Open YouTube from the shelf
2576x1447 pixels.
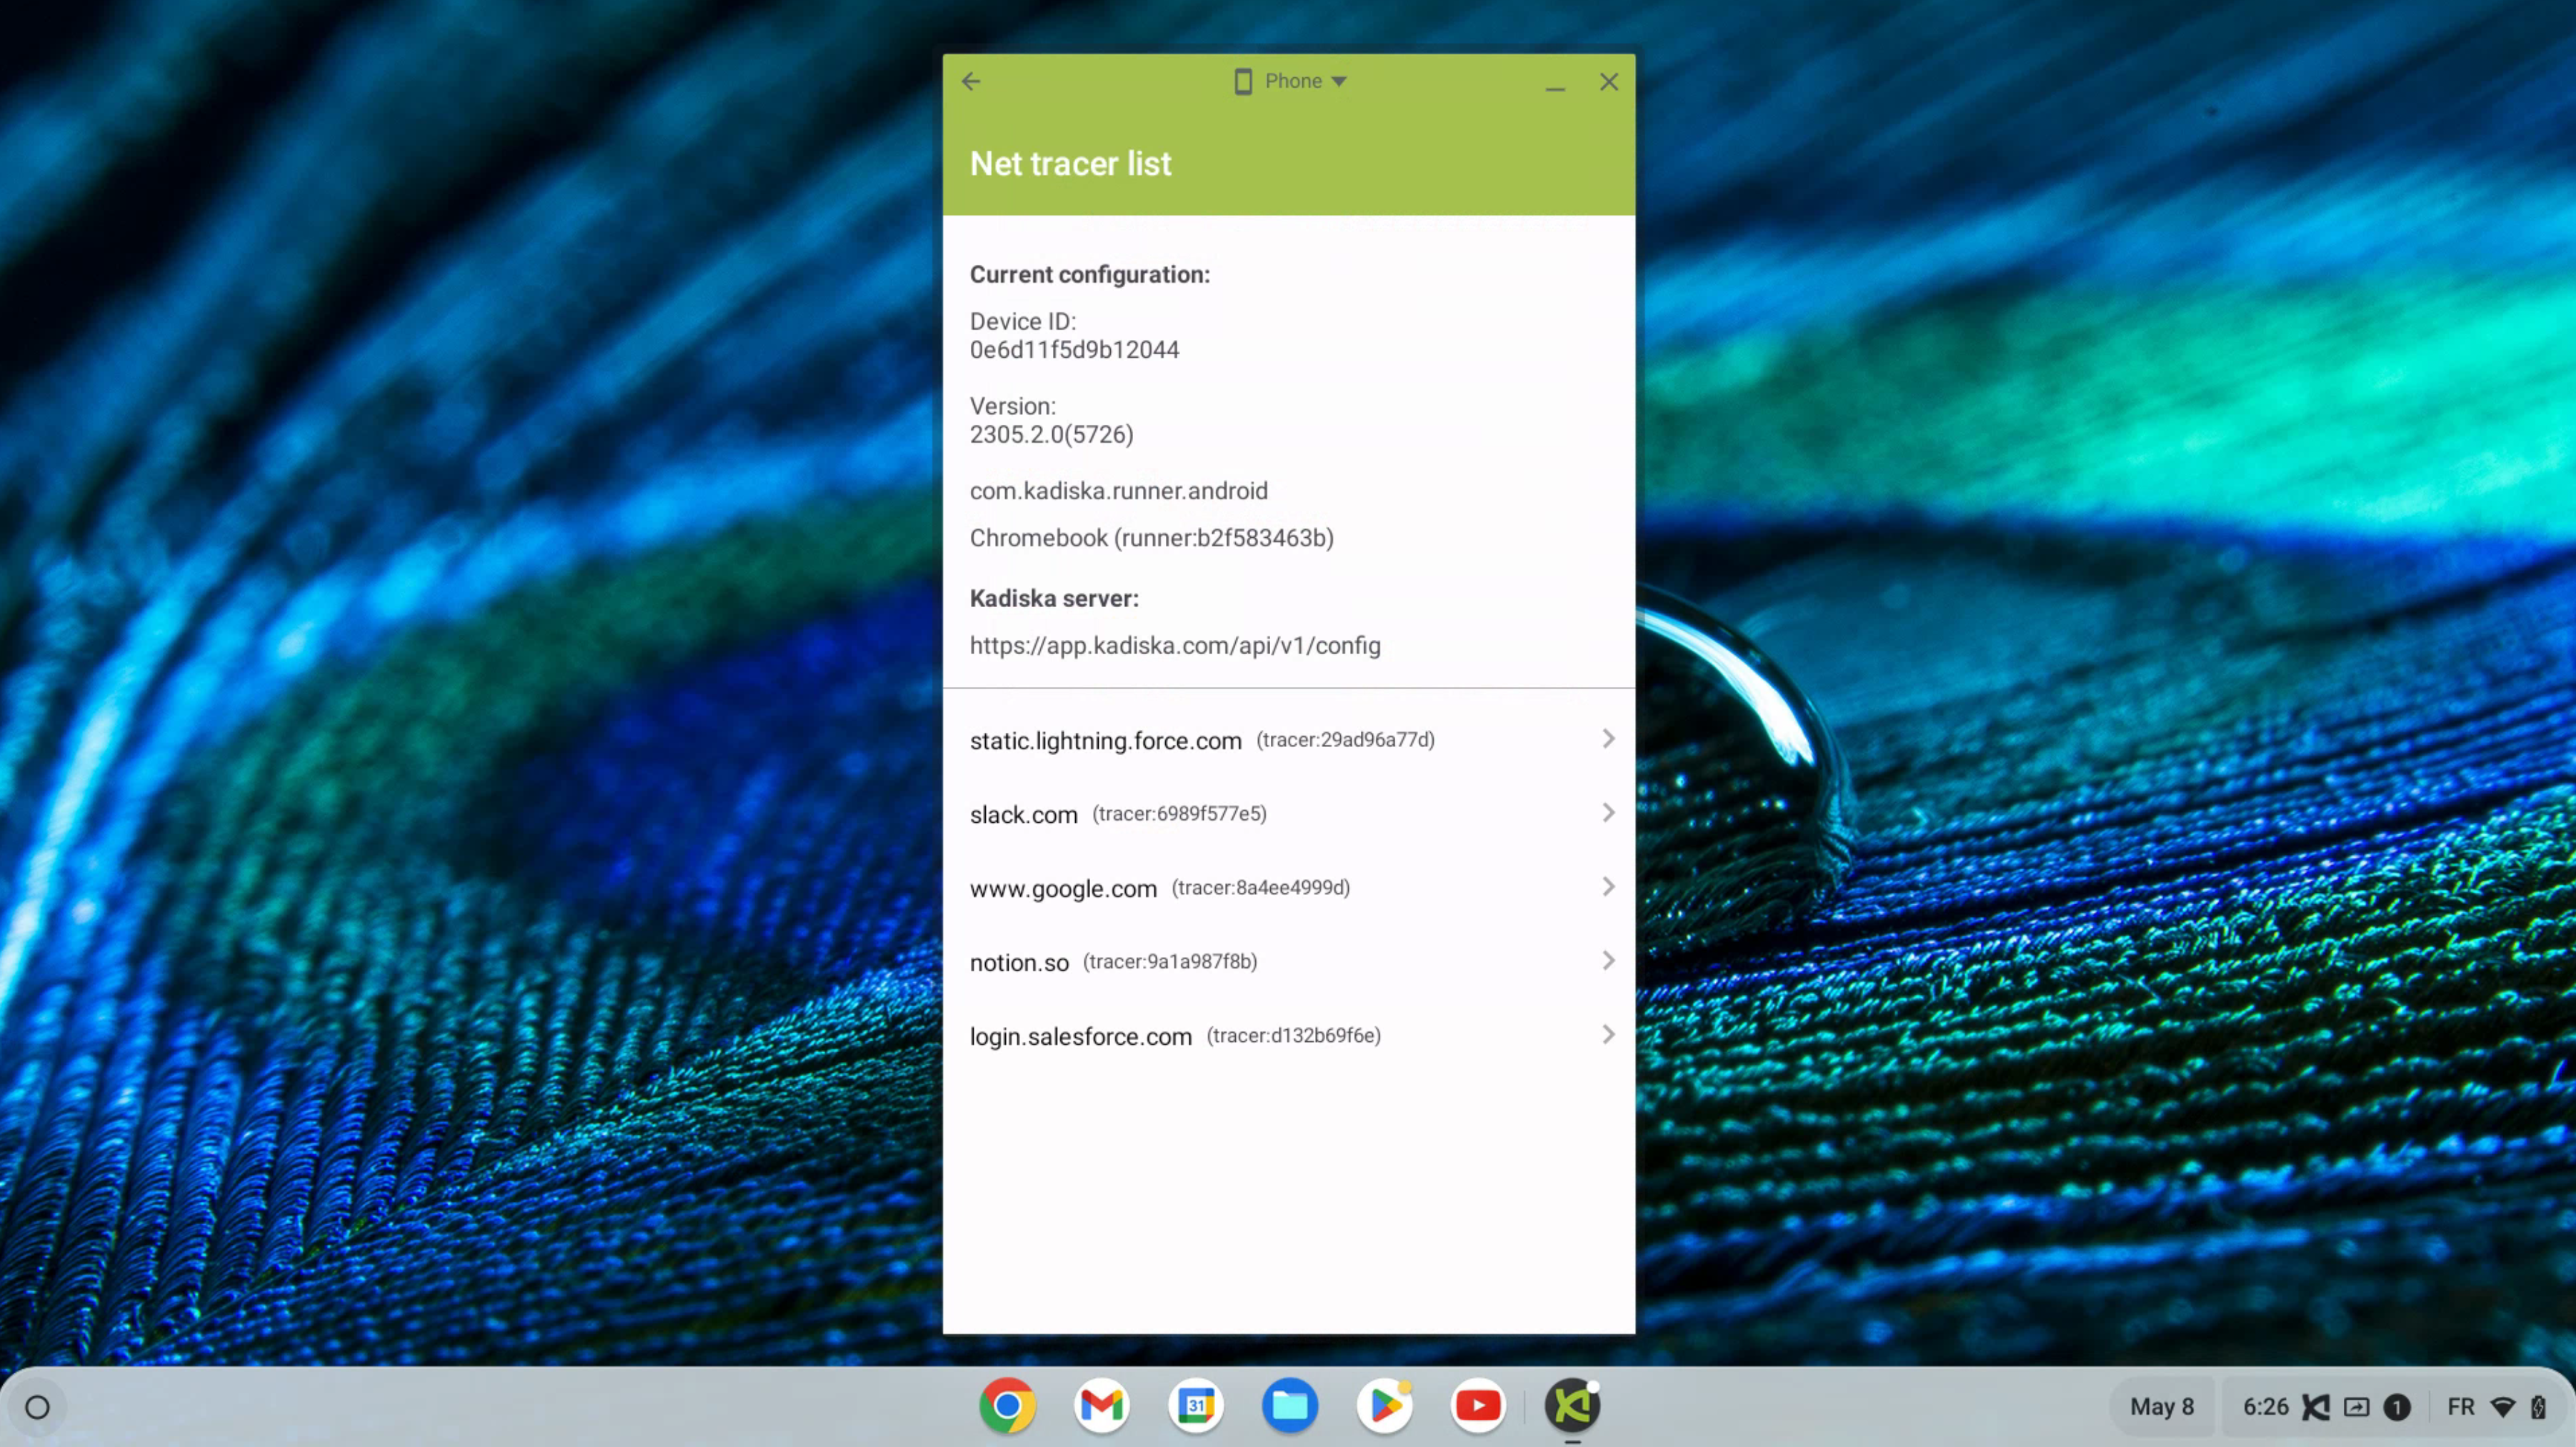1478,1406
